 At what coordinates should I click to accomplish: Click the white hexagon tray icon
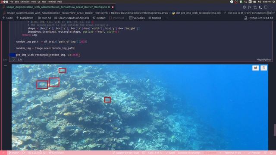232,2
